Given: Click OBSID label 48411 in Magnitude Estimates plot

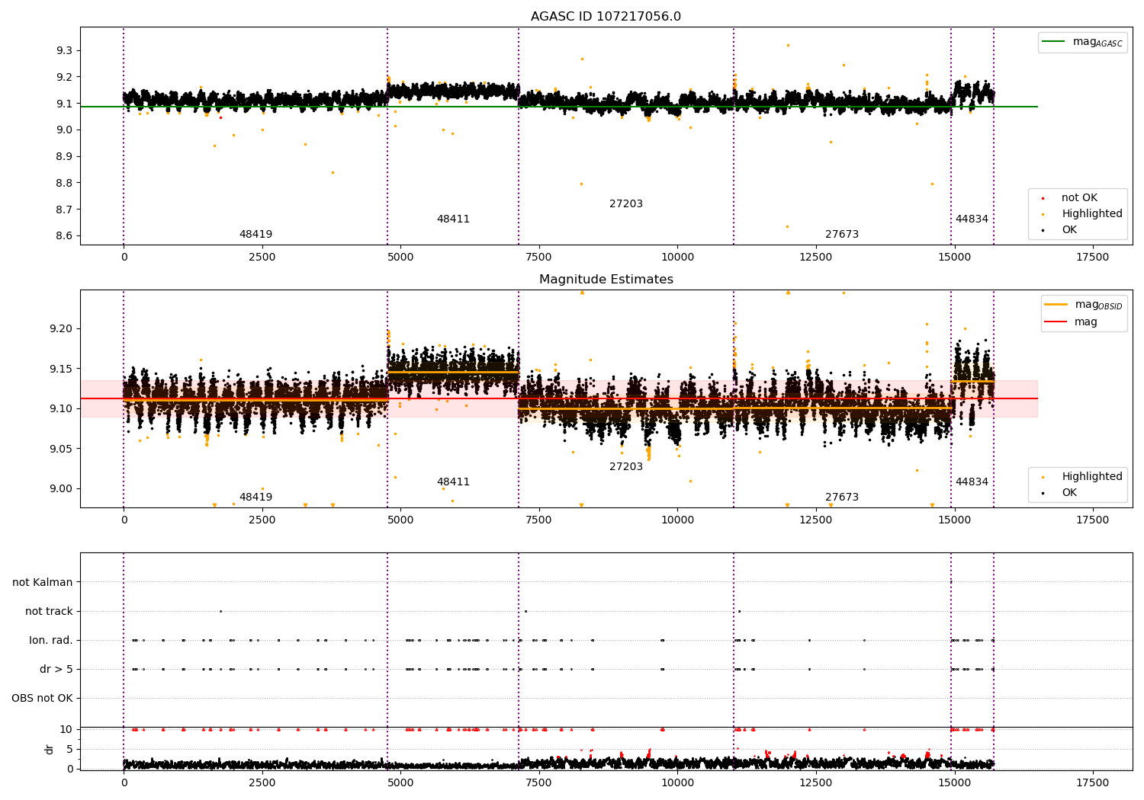Looking at the screenshot, I should (x=453, y=482).
